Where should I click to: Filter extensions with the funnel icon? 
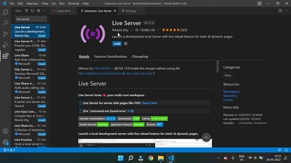26,11
